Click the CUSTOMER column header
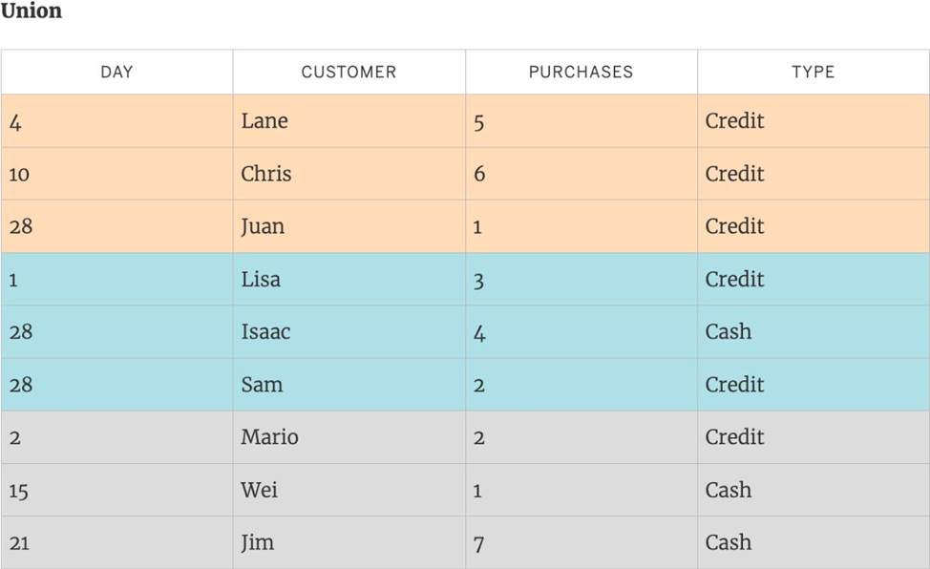The height and width of the screenshot is (569, 930). pyautogui.click(x=349, y=72)
